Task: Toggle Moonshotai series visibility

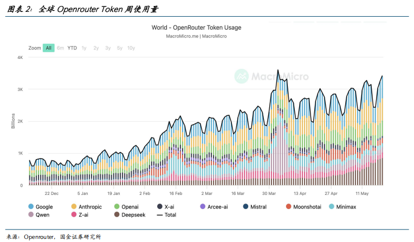Action: 303,207
